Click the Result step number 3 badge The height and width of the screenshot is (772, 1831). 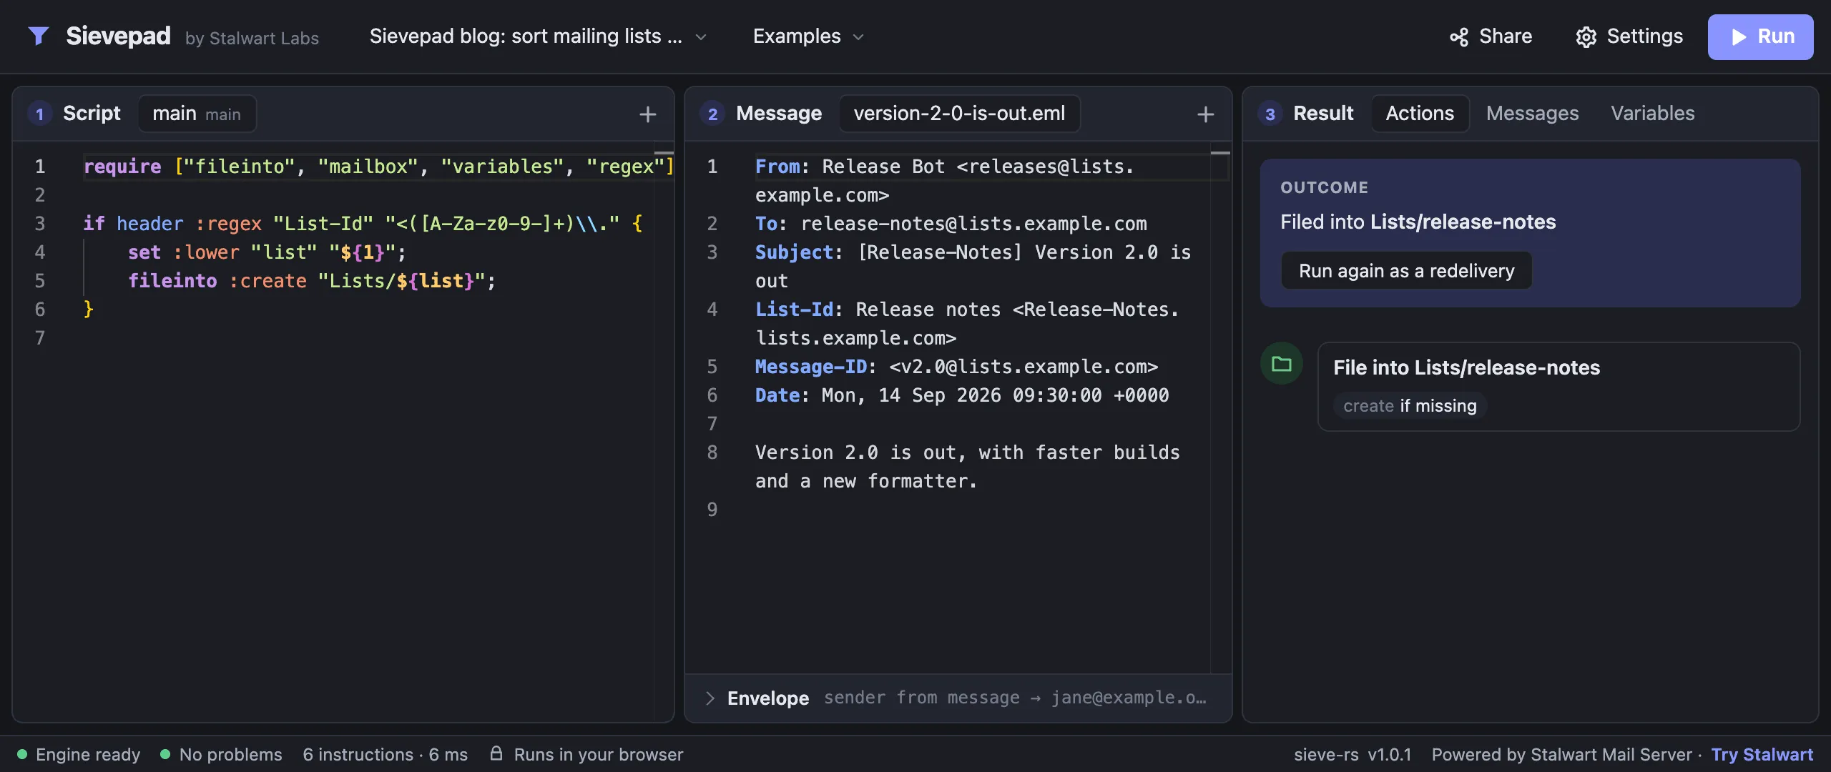[x=1270, y=114]
